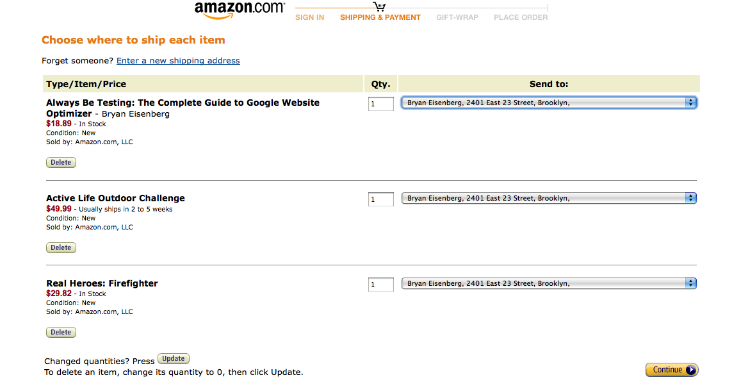Delete the Always Be Testing book

point(61,162)
